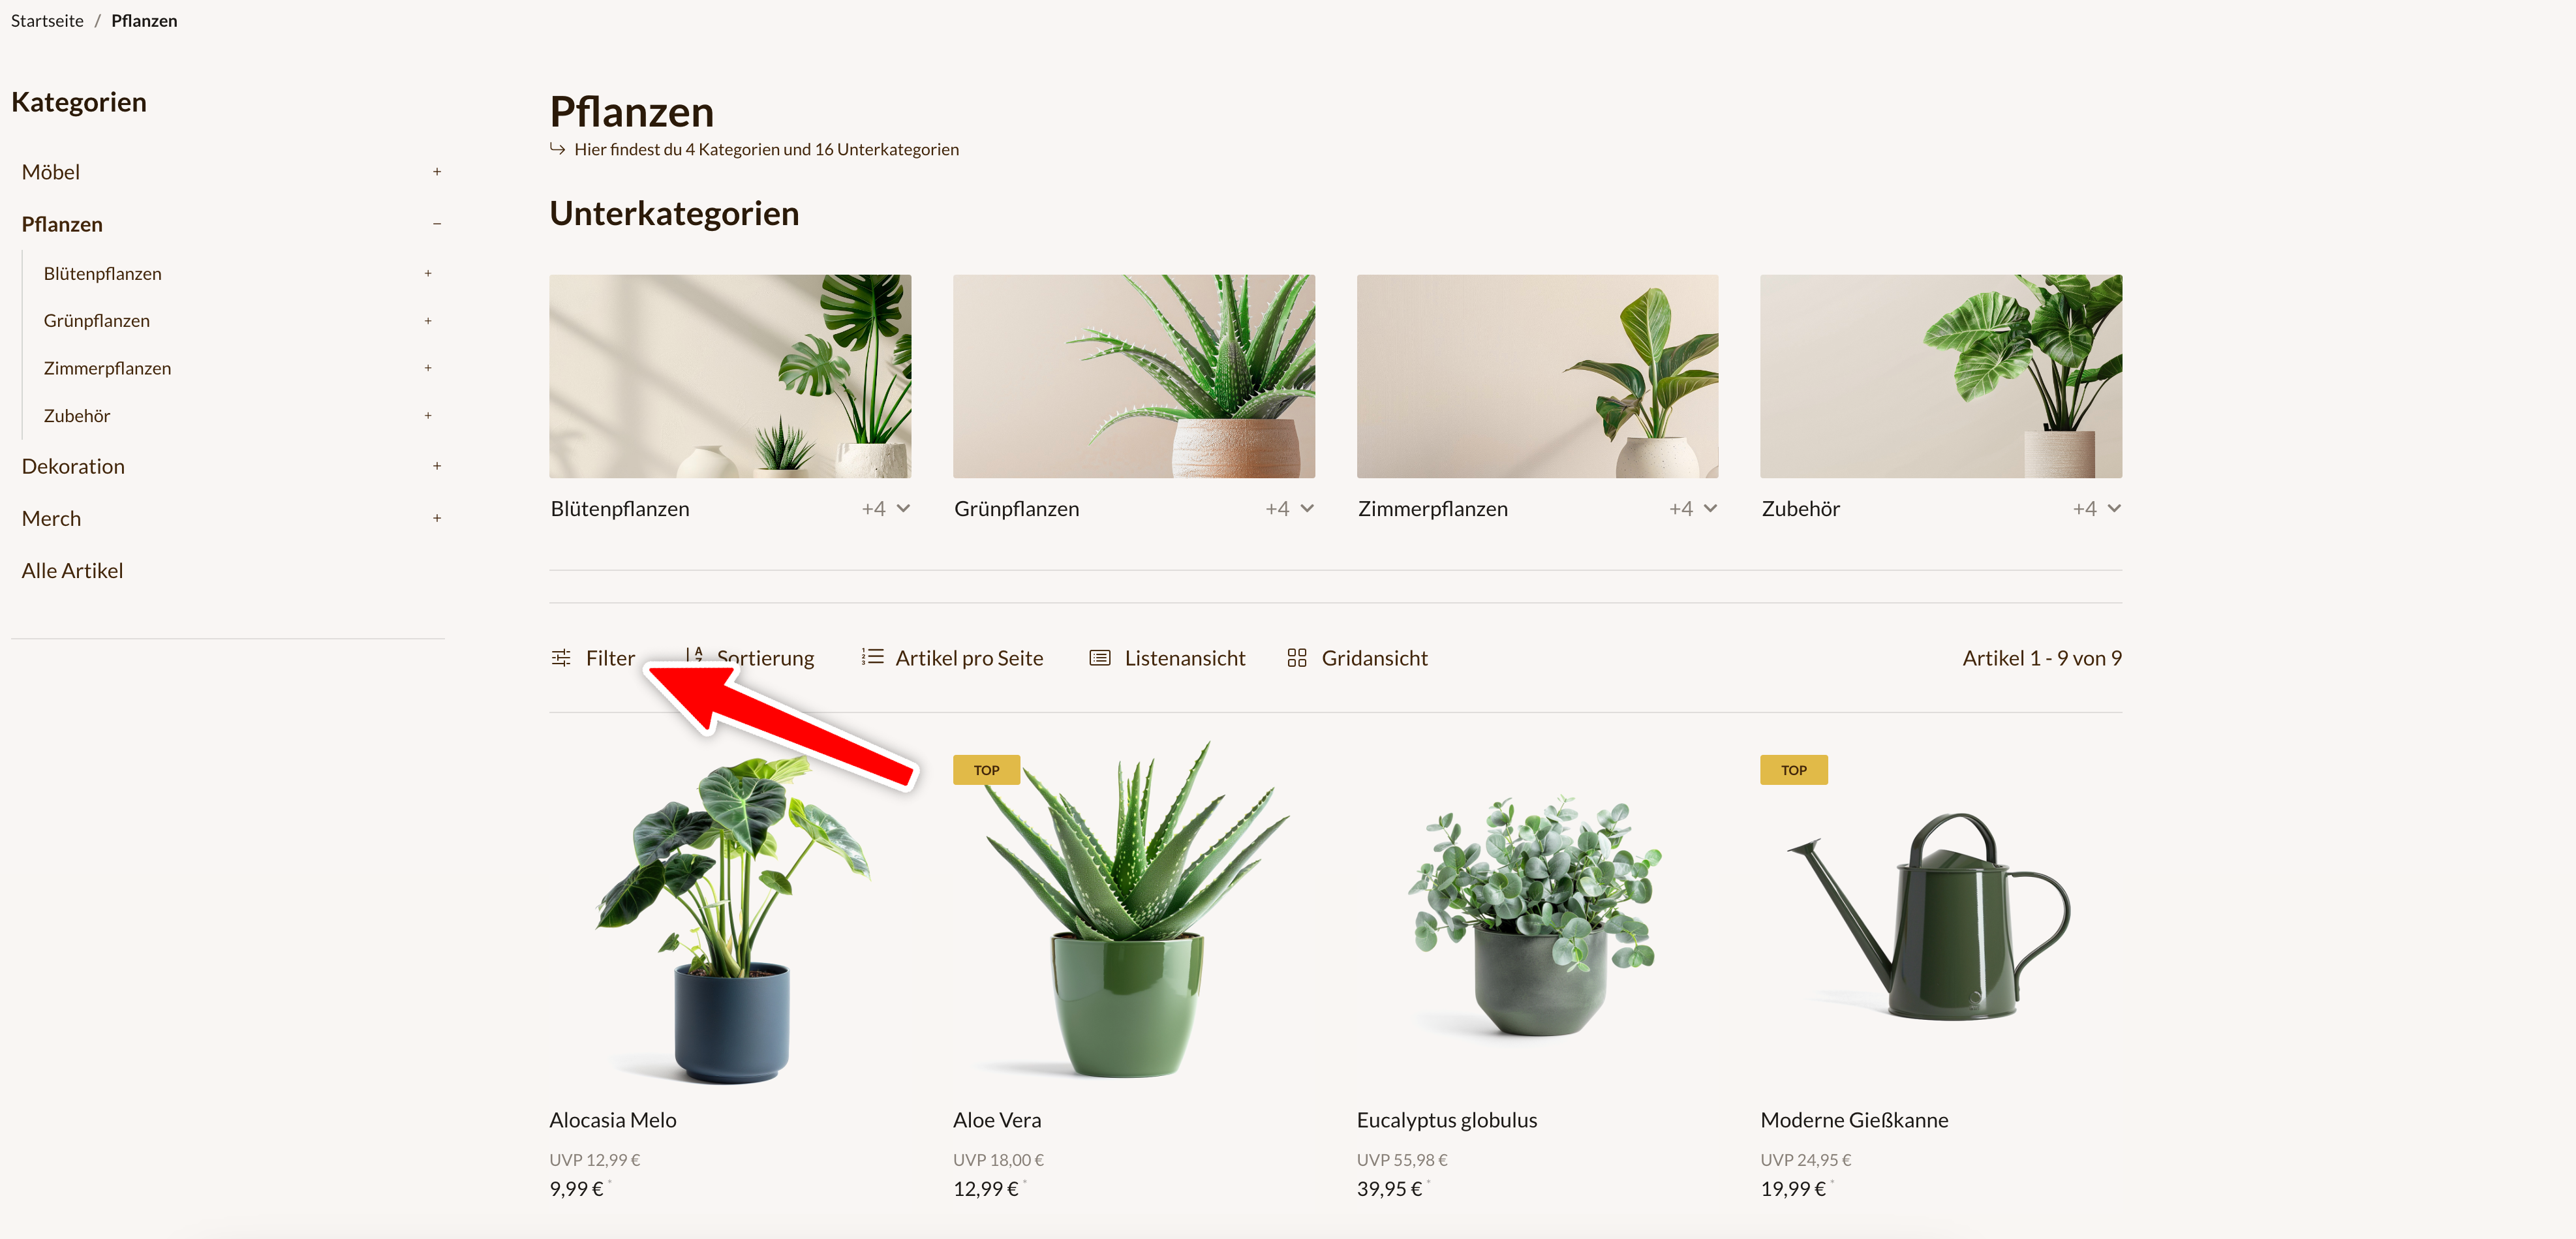
Task: Open the +4 dropdown under Blütenpflanzen tile
Action: click(x=886, y=509)
